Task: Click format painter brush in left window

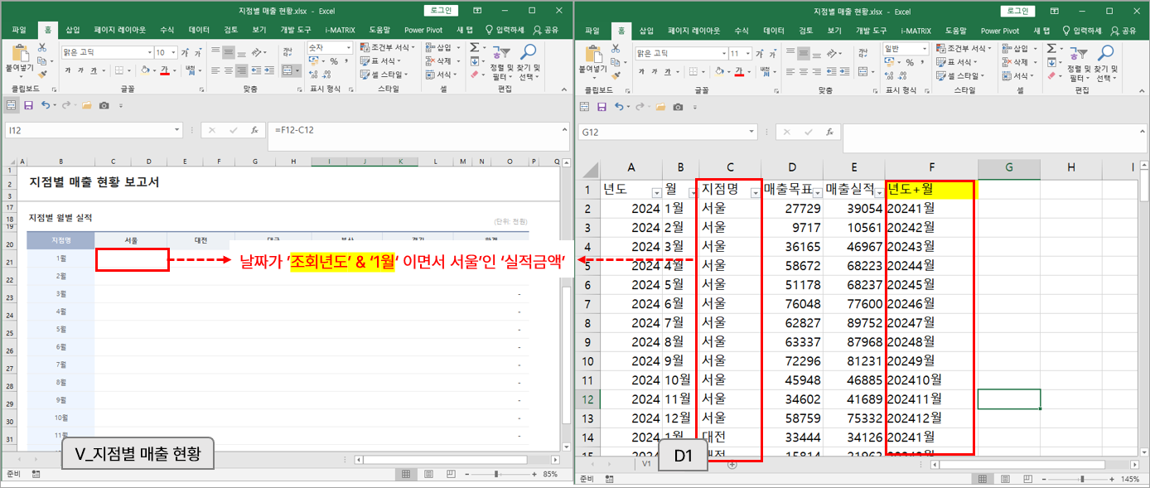Action: (42, 75)
